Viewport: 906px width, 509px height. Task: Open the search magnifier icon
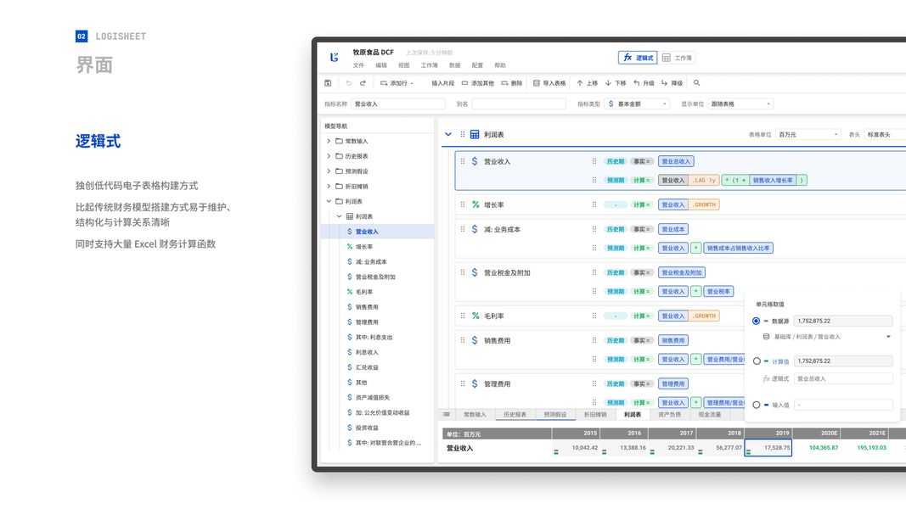697,83
